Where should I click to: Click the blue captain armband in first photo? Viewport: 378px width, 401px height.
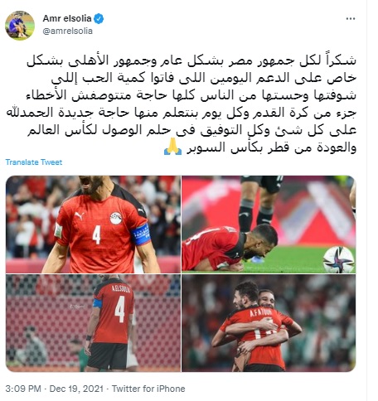(141, 234)
